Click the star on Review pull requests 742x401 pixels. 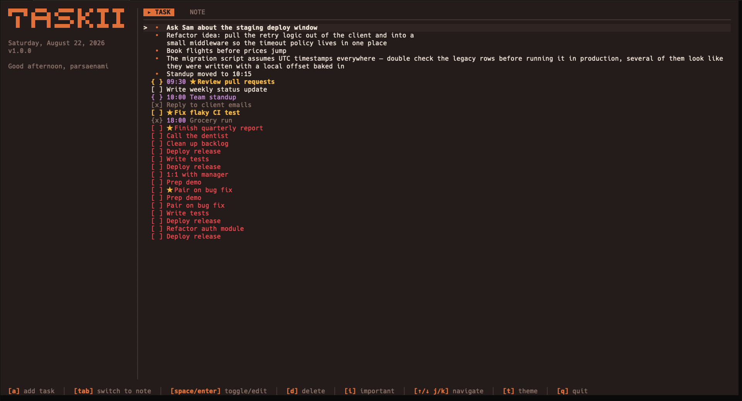[x=193, y=82]
